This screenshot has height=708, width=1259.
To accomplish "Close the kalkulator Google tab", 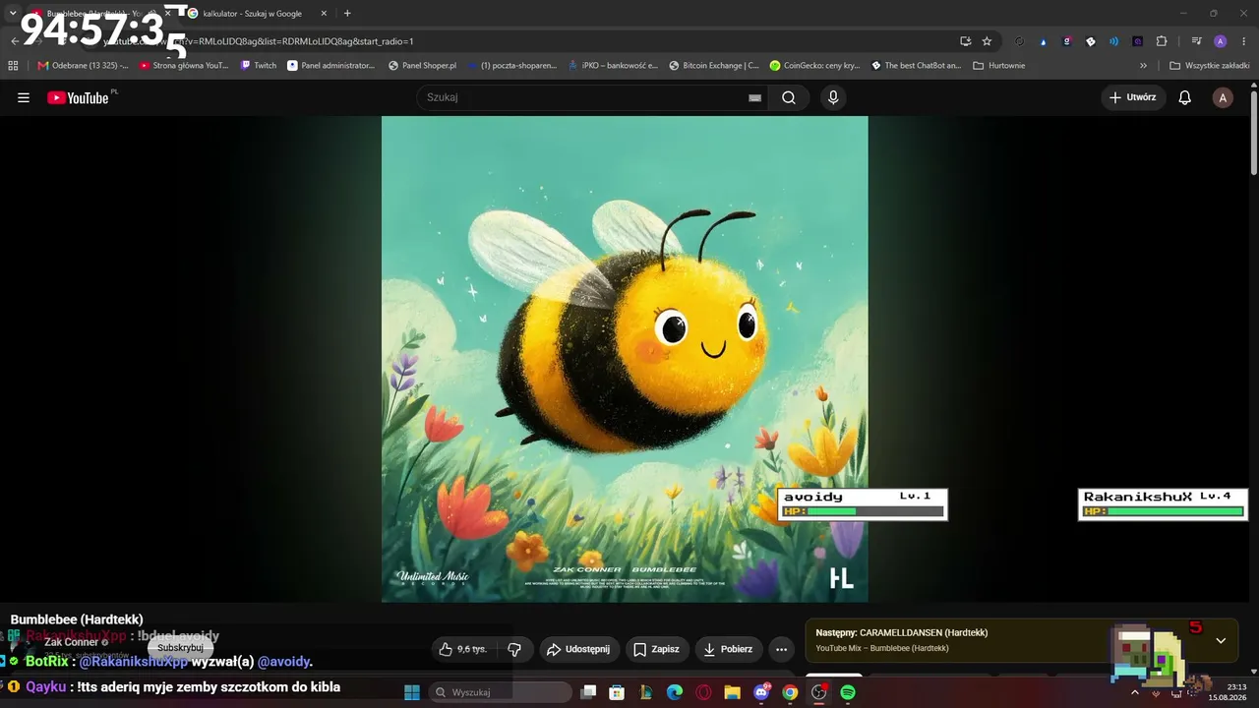I will tap(325, 14).
